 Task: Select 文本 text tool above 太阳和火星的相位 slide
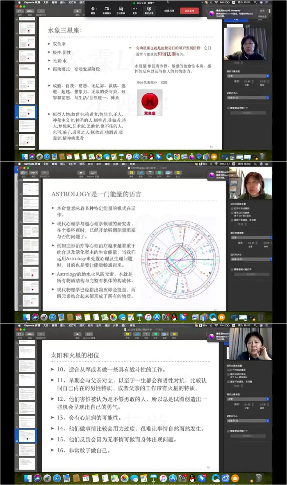coord(146,335)
